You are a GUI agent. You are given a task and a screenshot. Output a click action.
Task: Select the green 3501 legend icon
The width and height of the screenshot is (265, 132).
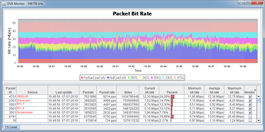129,78
